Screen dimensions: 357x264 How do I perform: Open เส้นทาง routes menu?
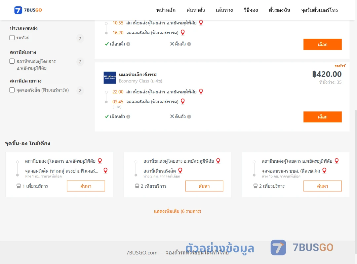[x=224, y=10]
